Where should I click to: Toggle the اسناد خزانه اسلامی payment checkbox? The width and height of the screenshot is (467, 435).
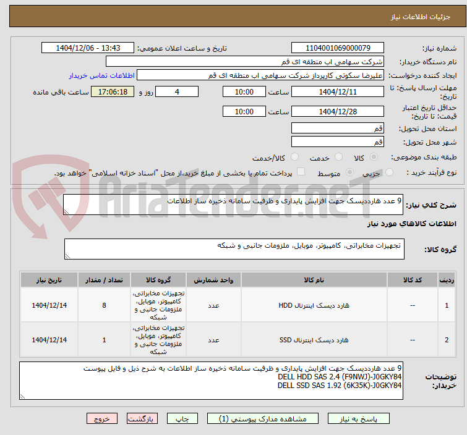[x=301, y=172]
